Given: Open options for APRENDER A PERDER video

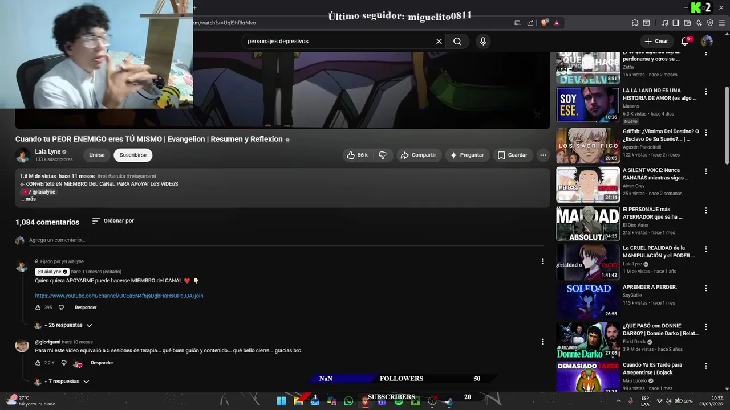Looking at the screenshot, I should pyautogui.click(x=706, y=288).
